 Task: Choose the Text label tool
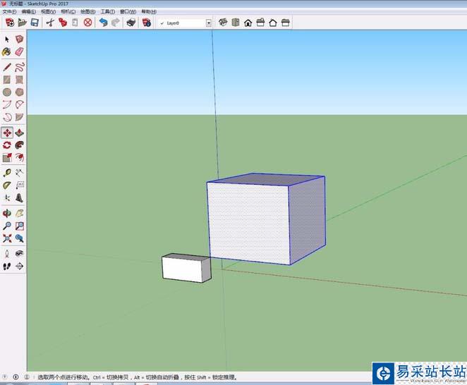pyautogui.click(x=19, y=185)
